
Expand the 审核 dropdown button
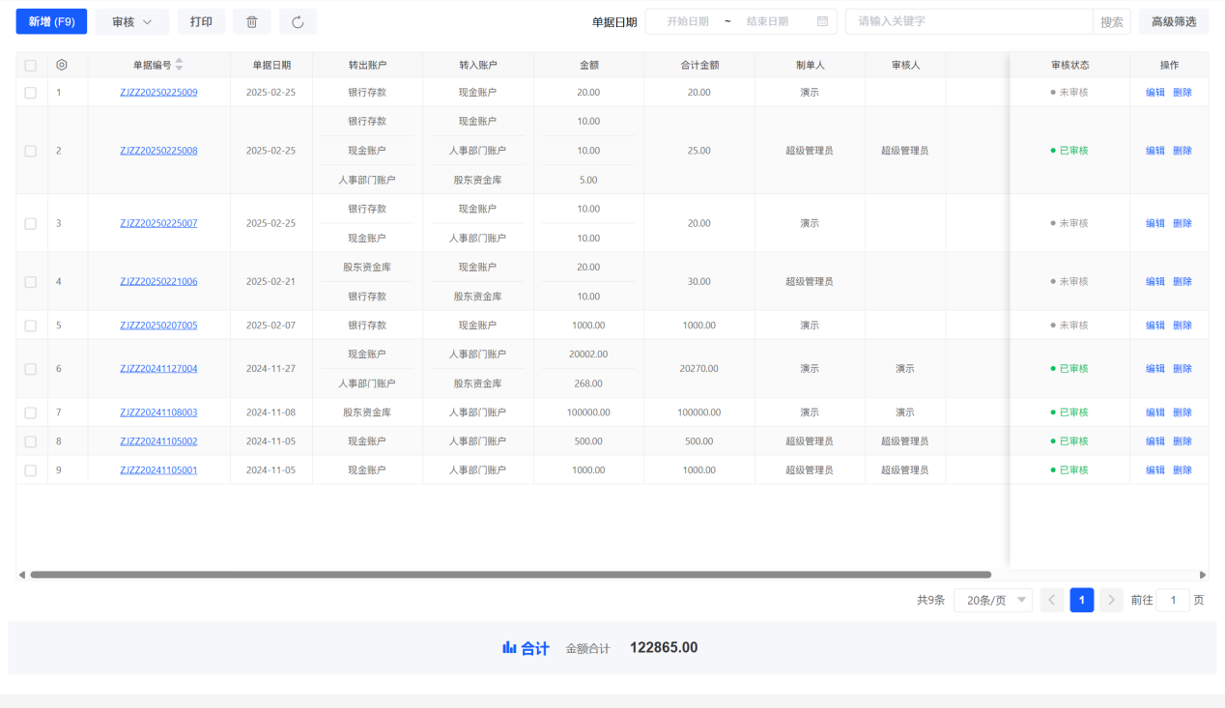131,22
